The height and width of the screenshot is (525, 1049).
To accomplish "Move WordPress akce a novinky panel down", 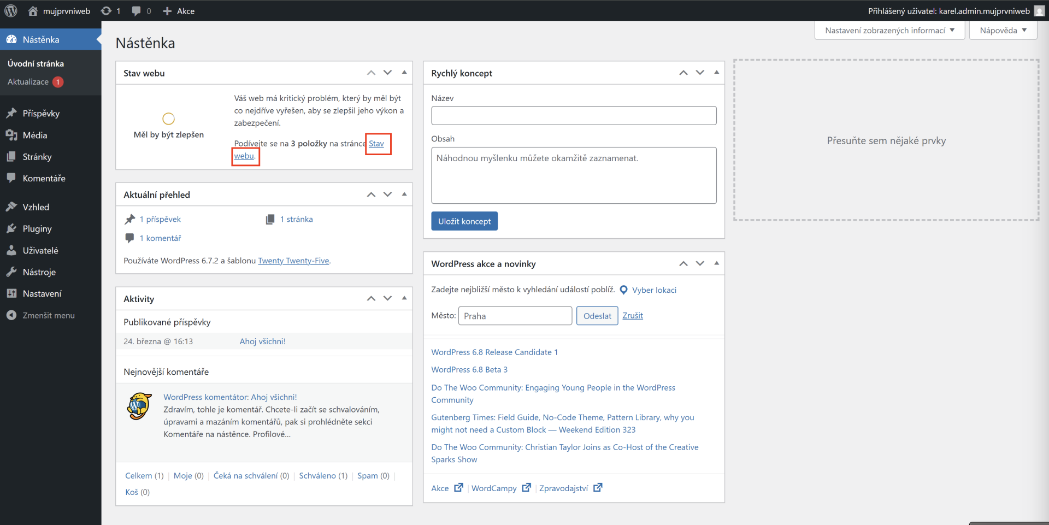I will [700, 264].
